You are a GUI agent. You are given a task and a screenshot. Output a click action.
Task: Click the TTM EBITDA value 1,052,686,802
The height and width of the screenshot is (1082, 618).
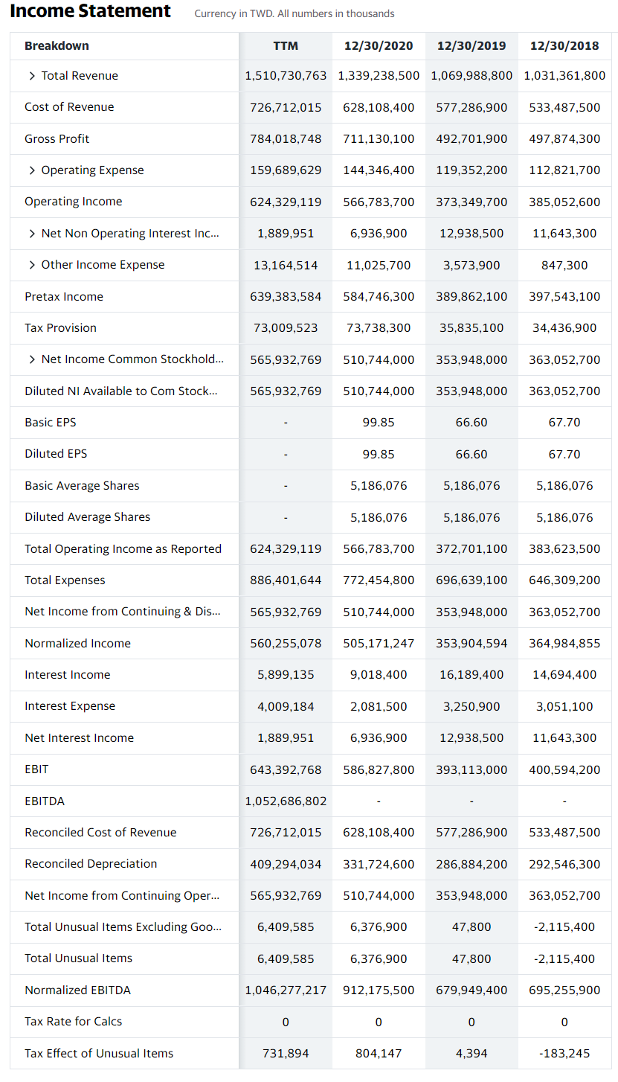[x=286, y=801]
